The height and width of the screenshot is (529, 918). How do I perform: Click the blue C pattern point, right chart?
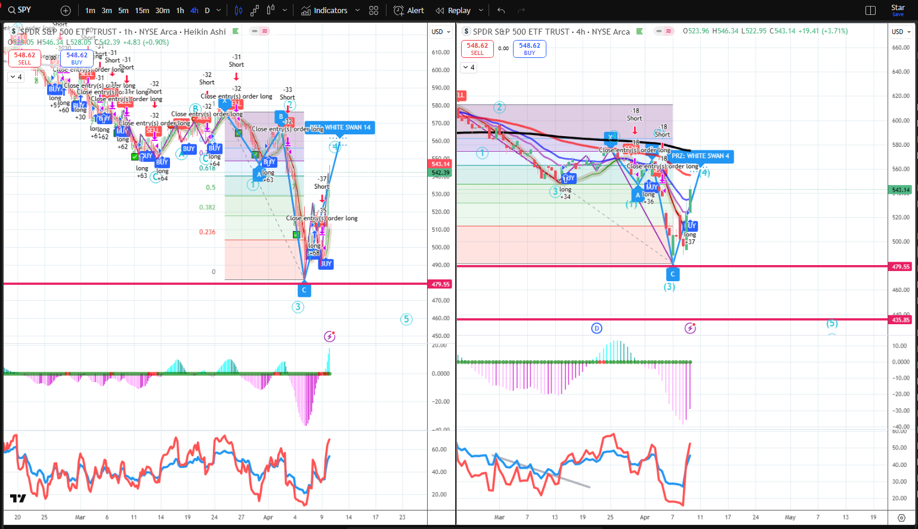pyautogui.click(x=673, y=273)
